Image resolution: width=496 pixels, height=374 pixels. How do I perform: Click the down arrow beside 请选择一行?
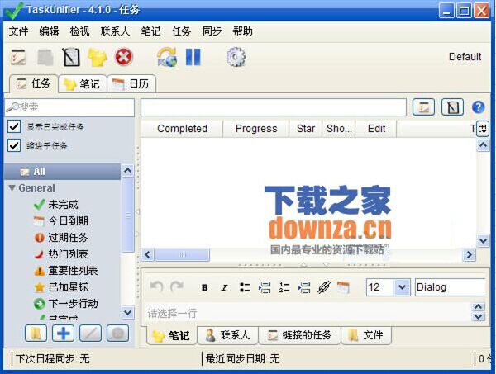click(x=479, y=316)
